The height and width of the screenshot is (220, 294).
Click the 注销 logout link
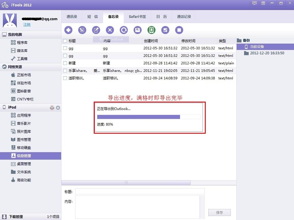pos(27,25)
